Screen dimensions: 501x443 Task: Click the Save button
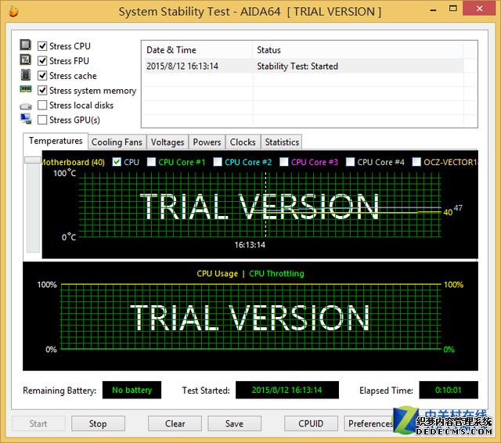pyautogui.click(x=234, y=423)
